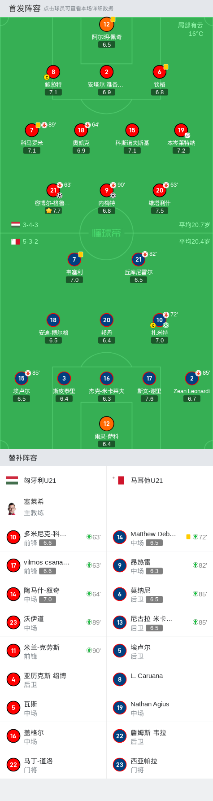Image resolution: width=213 pixels, height=801 pixels.
Task: Tap 内梅特 6.8 rating label
Action: 107,210
